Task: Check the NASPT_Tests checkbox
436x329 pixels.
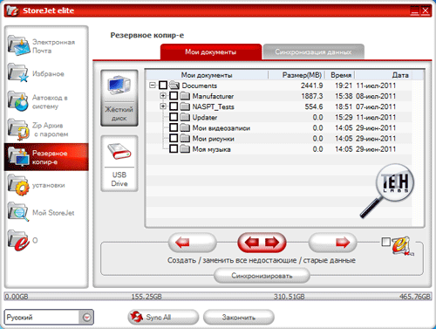Action: [174, 106]
